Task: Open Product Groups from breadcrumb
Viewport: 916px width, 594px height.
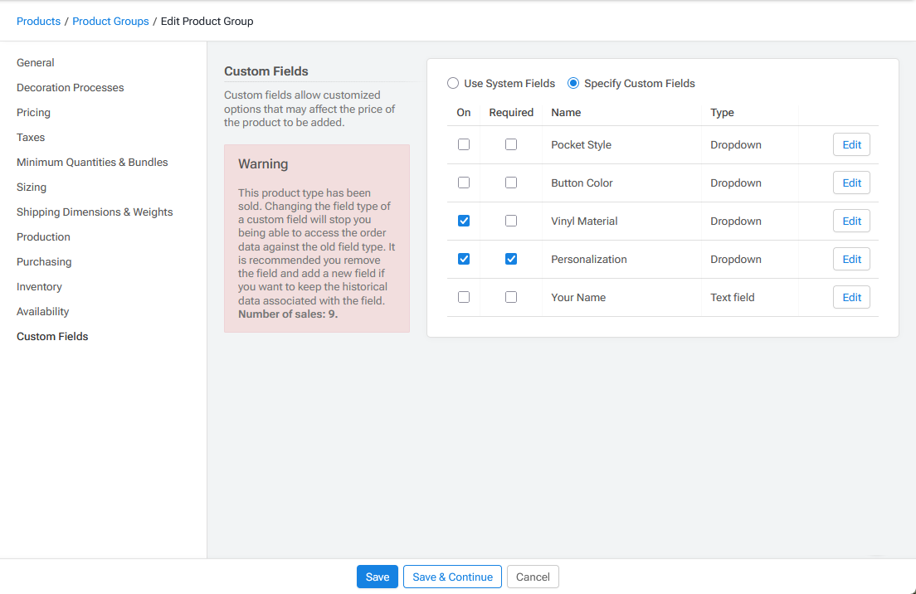Action: (110, 21)
